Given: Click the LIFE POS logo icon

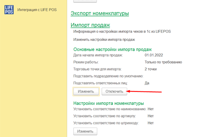Looking at the screenshot, I should [9, 10].
